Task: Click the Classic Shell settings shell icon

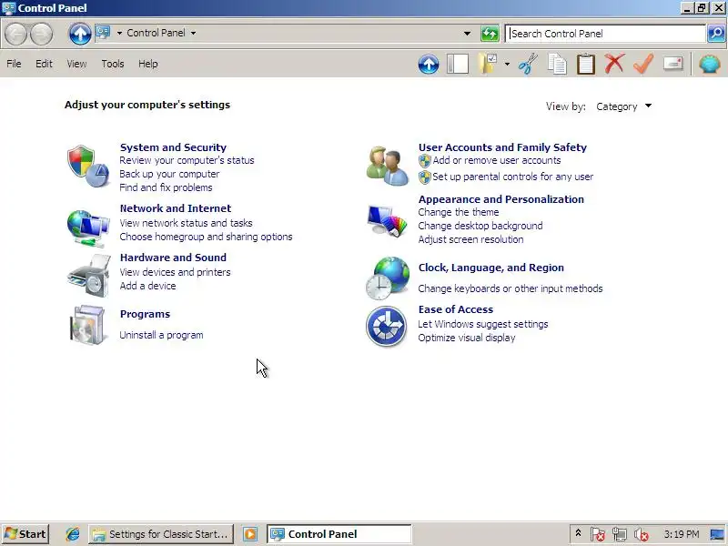Action: [710, 64]
